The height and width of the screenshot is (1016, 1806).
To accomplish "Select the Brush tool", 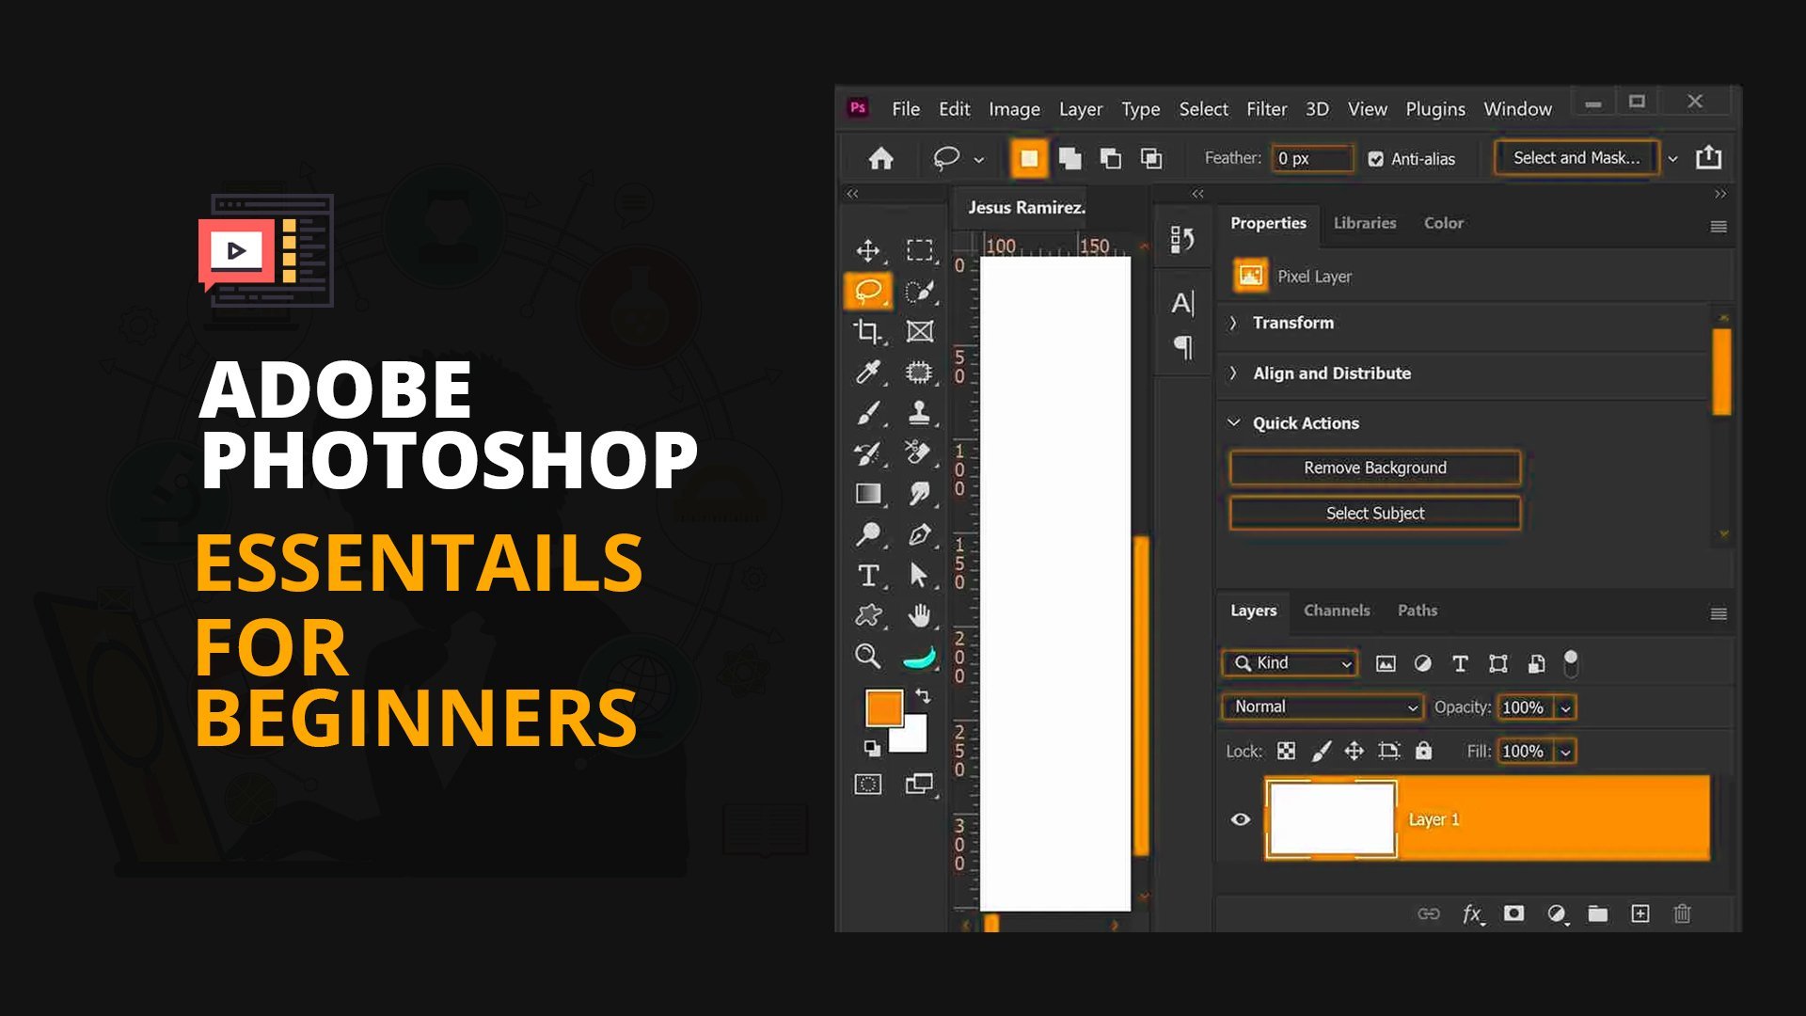I will click(x=867, y=414).
